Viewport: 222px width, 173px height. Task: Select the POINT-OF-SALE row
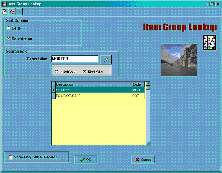[x=100, y=96]
